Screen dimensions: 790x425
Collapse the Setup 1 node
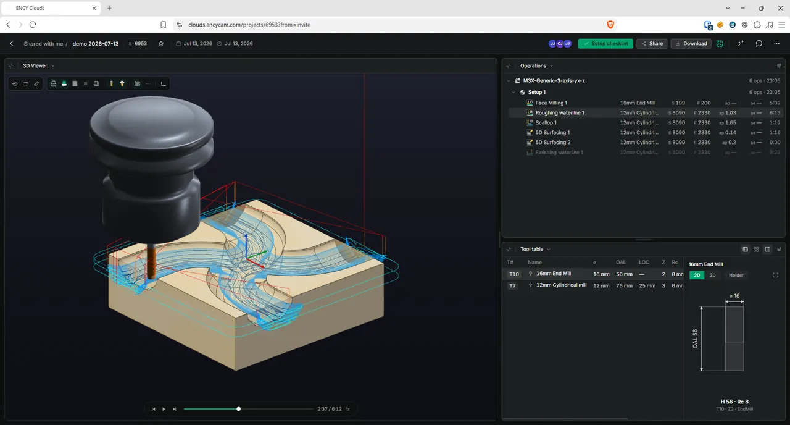pyautogui.click(x=513, y=92)
